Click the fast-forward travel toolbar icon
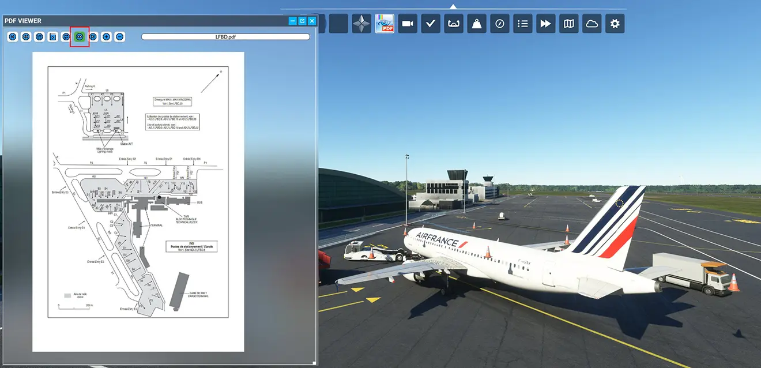The height and width of the screenshot is (368, 761). 546,24
